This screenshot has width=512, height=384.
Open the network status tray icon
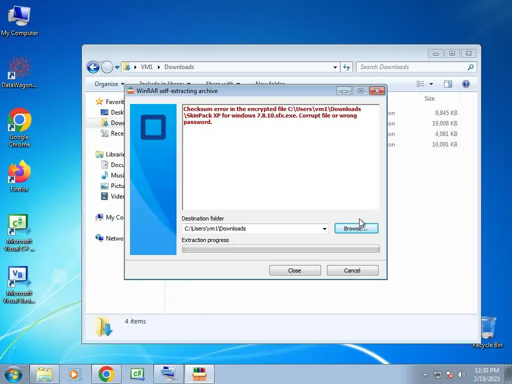coord(437,374)
